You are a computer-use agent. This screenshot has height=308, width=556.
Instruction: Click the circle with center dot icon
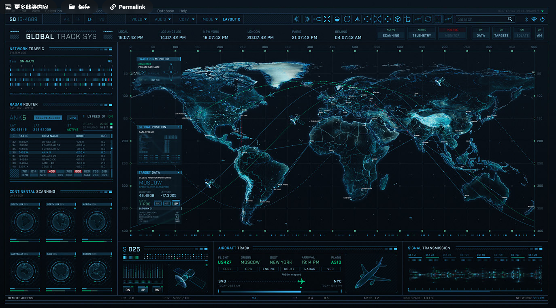pos(347,19)
